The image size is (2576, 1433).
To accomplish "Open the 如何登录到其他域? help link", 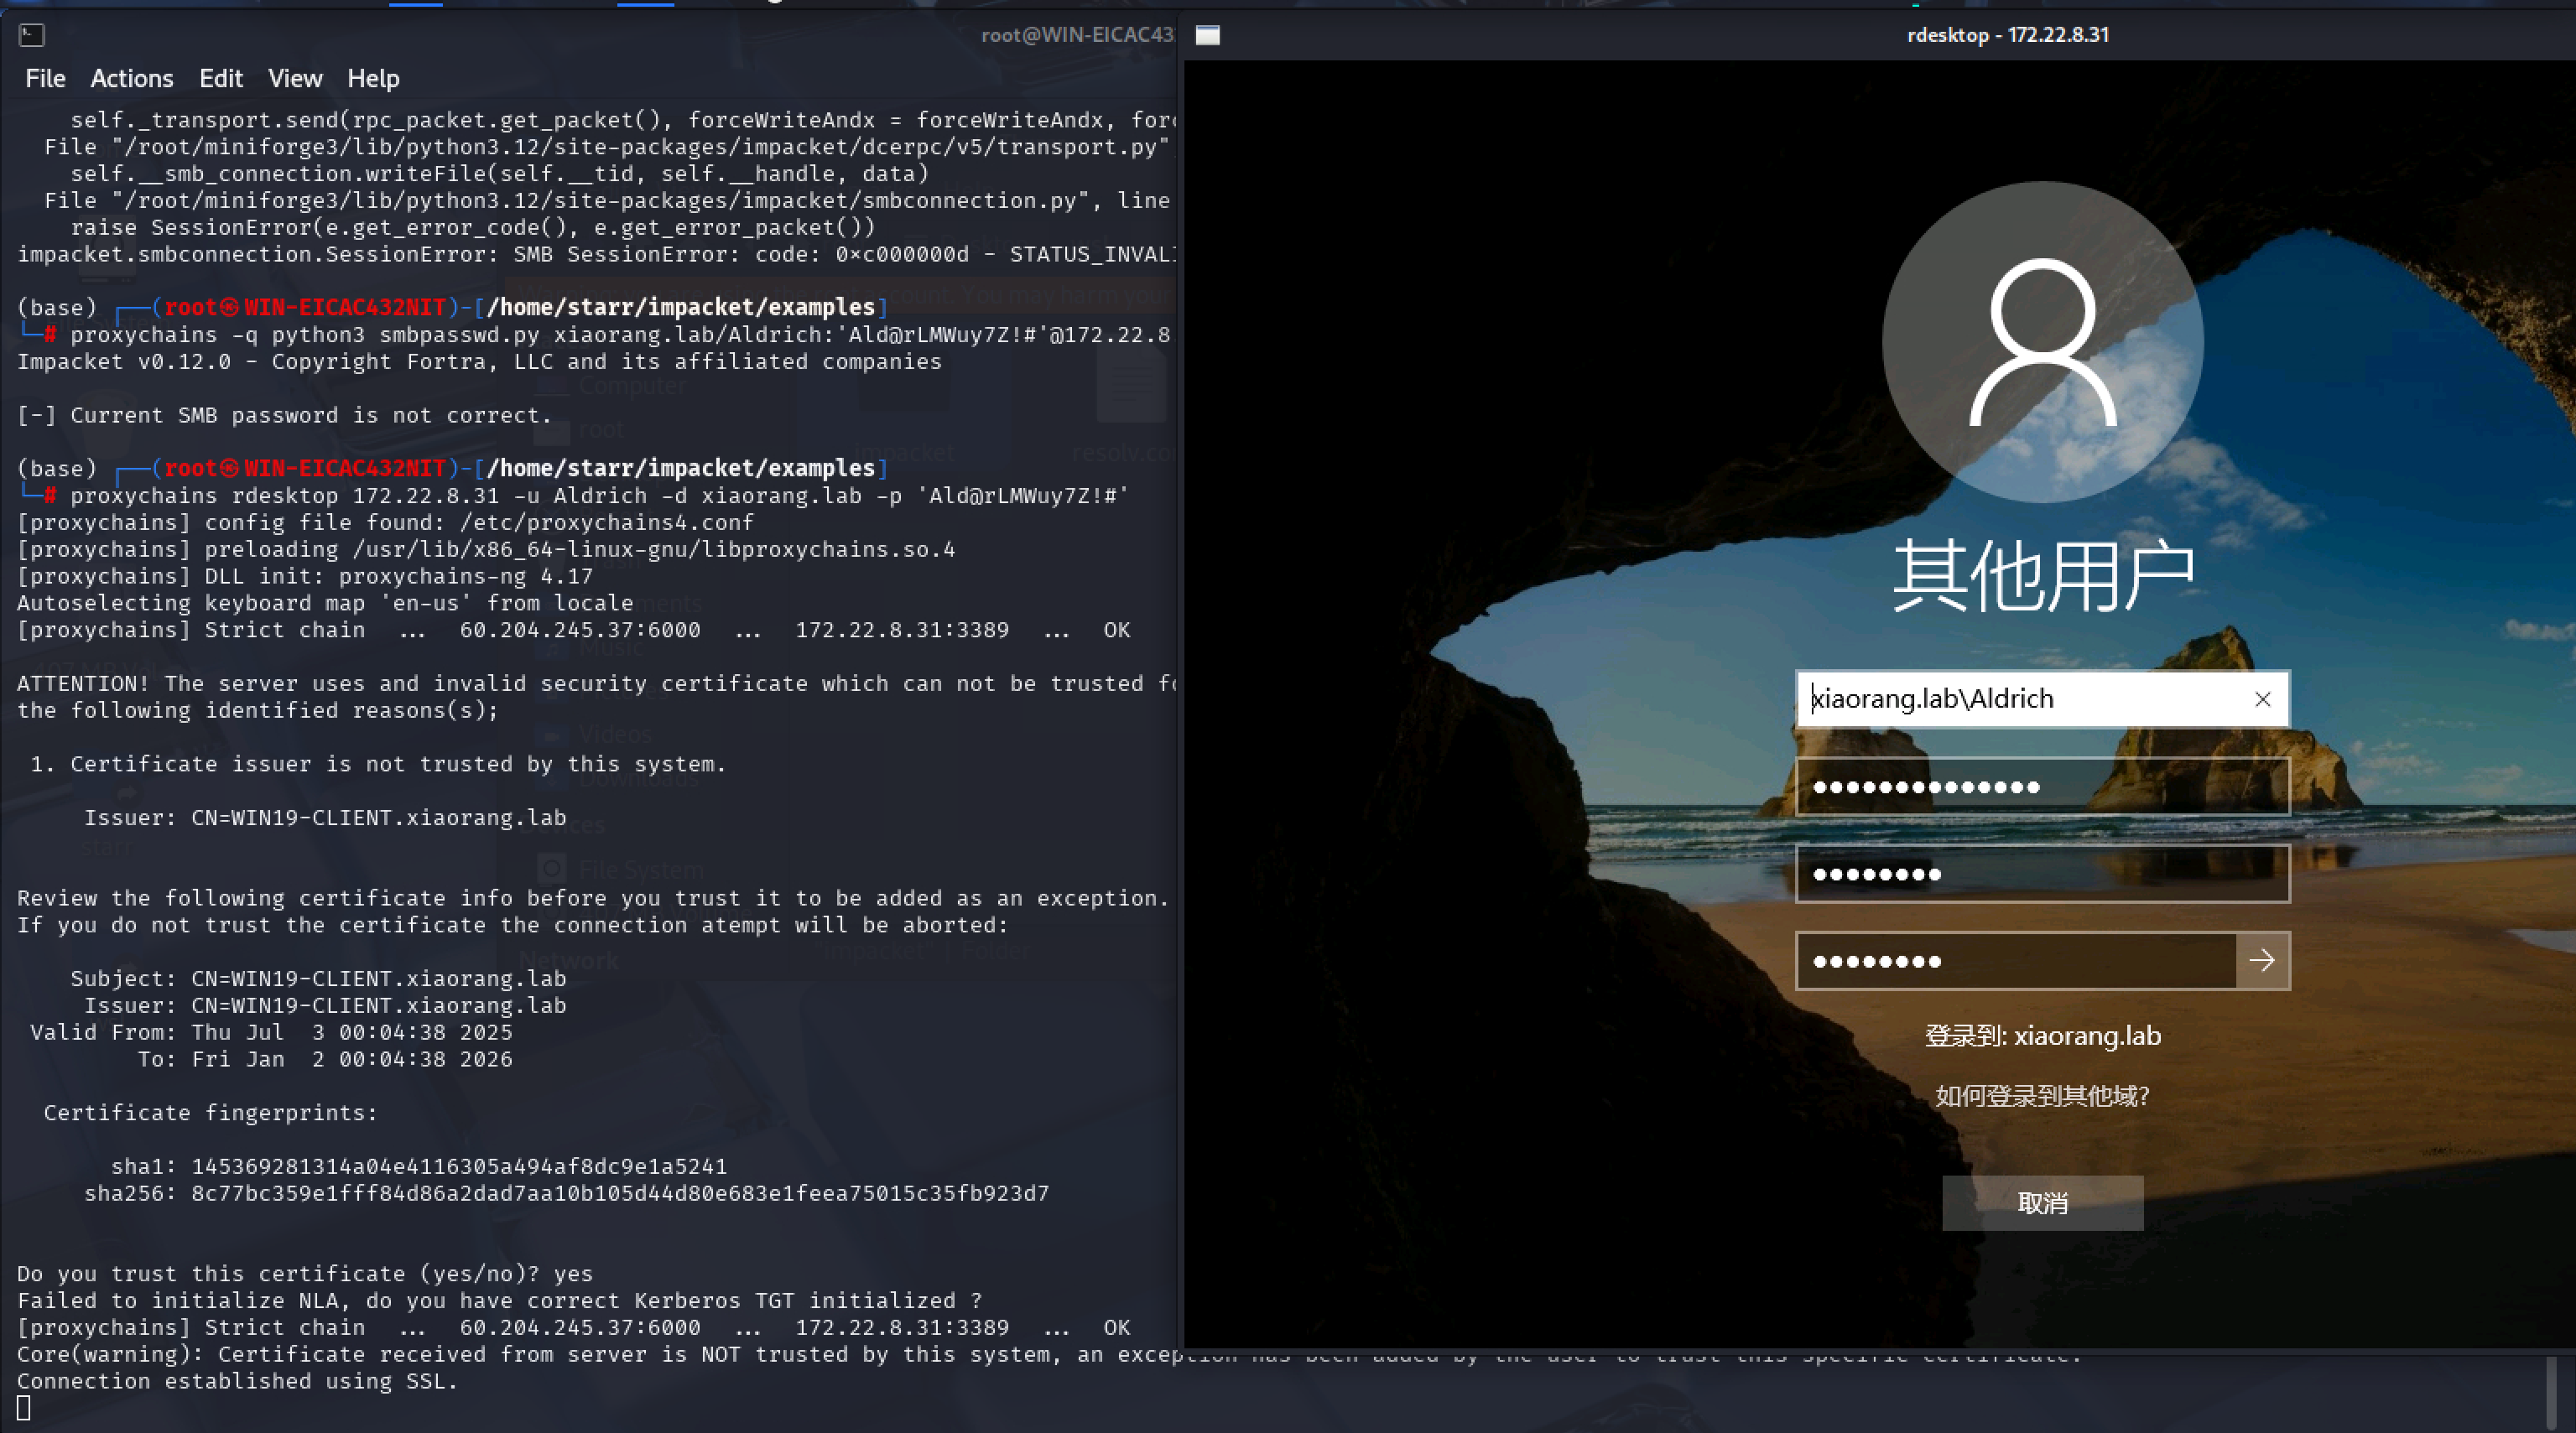I will coord(2042,1096).
